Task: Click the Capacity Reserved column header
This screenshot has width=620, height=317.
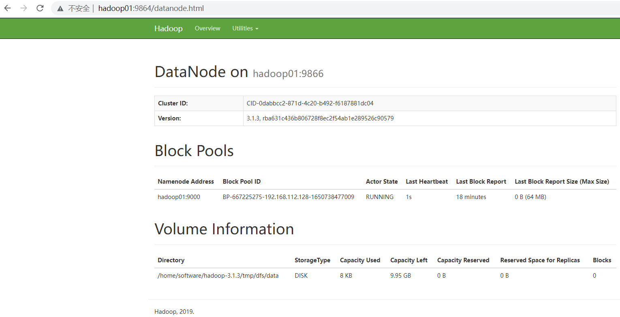Action: pos(463,260)
